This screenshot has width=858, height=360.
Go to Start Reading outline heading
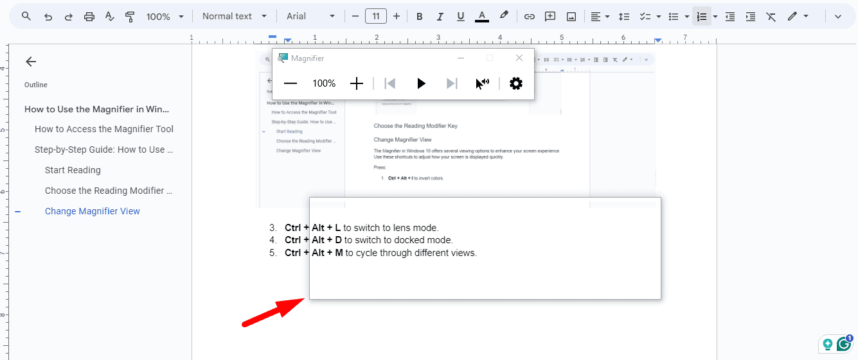click(73, 170)
